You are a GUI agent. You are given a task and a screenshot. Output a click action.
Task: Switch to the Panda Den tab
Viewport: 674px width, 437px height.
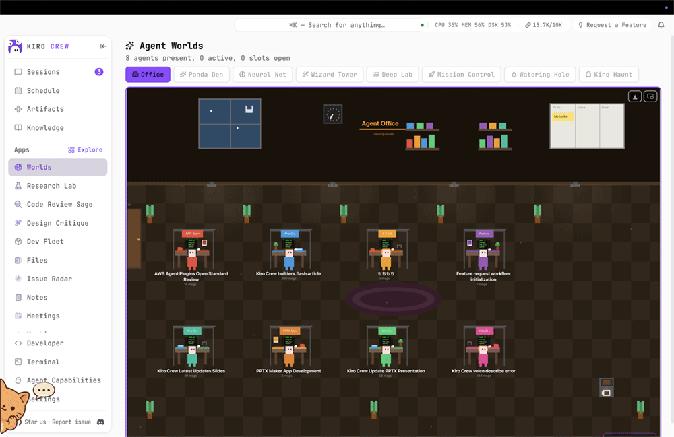(x=202, y=75)
